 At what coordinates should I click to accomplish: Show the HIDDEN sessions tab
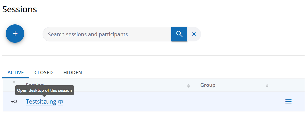(73, 73)
